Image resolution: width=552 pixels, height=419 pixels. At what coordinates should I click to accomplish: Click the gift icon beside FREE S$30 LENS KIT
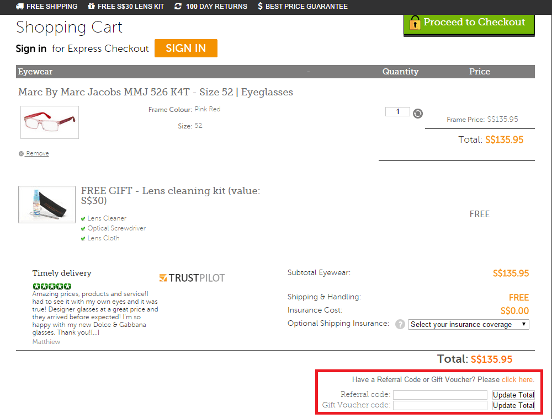(x=91, y=7)
